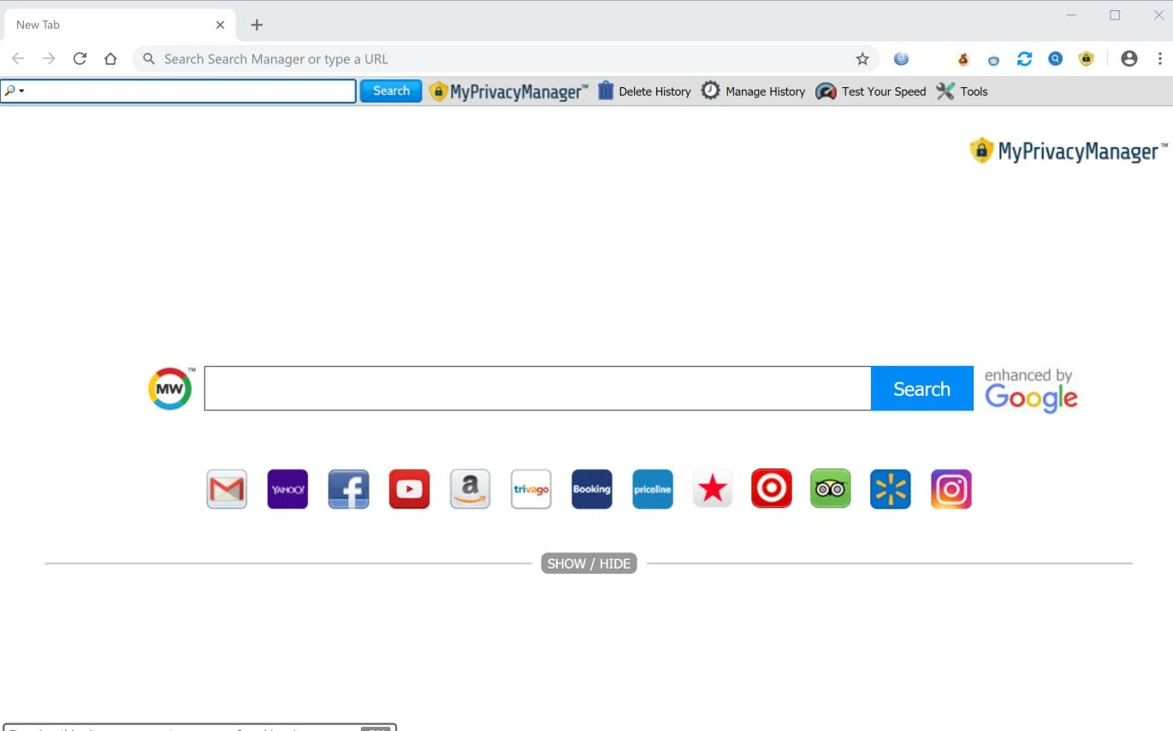Open the Tools toolbar item
This screenshot has height=731, width=1173.
click(x=962, y=91)
